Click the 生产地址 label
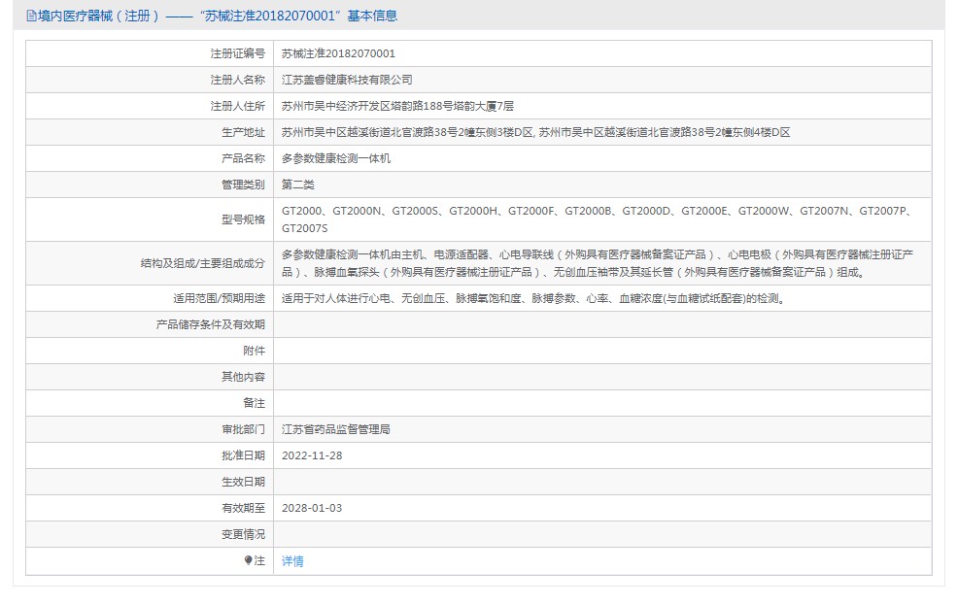This screenshot has width=958, height=606. pos(243,132)
